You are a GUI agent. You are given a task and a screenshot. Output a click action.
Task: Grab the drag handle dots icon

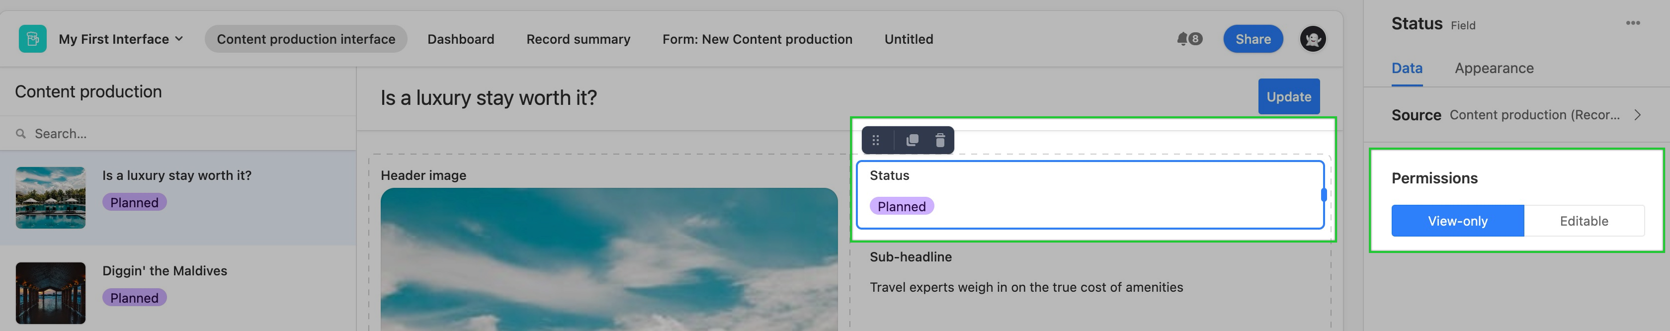[876, 140]
